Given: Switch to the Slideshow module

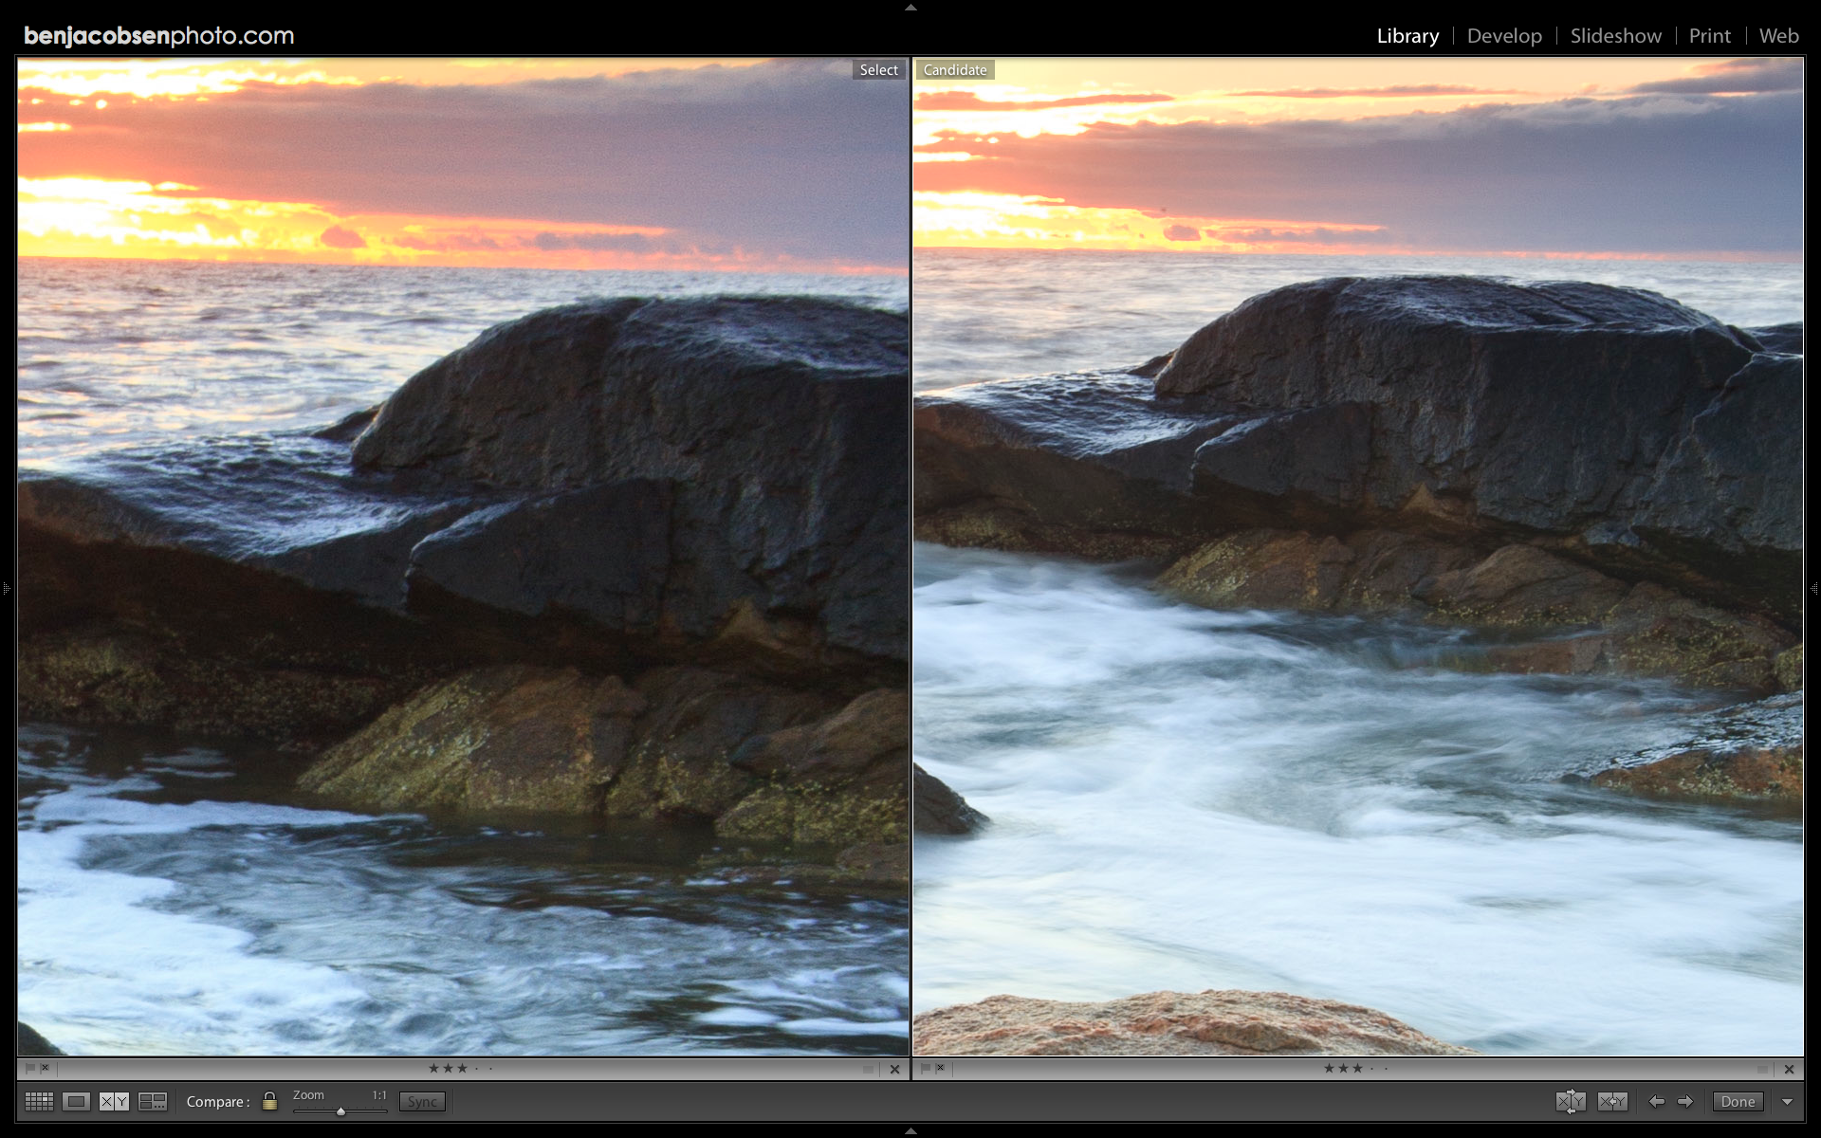Looking at the screenshot, I should tap(1615, 36).
